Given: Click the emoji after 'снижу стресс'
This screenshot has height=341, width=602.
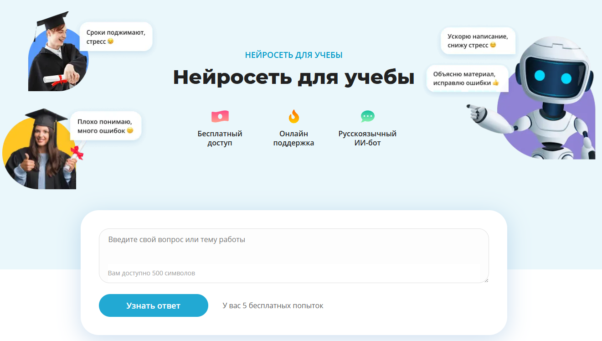Looking at the screenshot, I should click(493, 45).
